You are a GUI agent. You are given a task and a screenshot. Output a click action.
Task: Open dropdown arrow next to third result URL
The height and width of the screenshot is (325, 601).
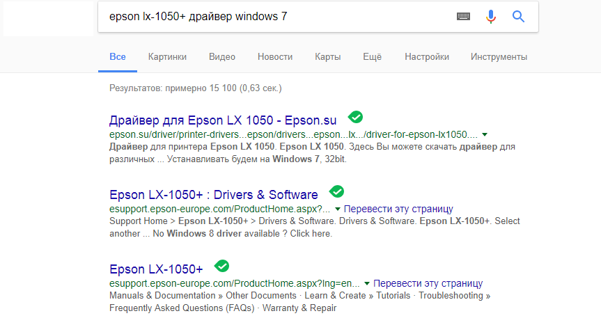[366, 284]
